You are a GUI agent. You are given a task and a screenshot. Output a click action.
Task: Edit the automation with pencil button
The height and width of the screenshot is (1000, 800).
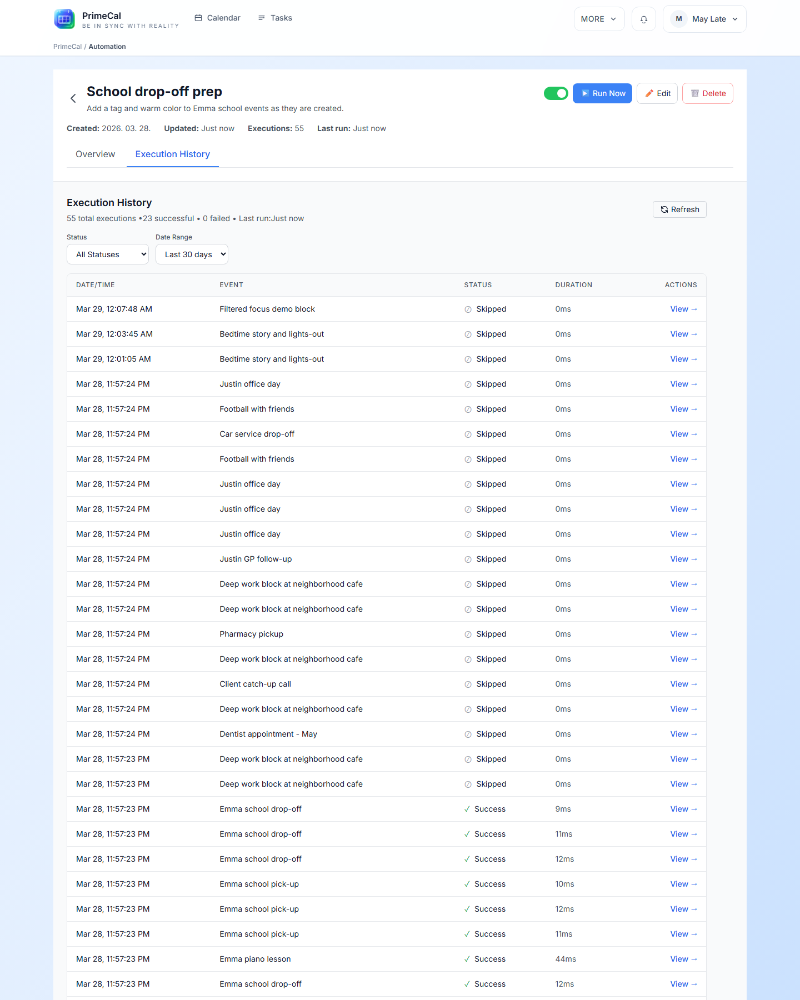[x=657, y=93]
